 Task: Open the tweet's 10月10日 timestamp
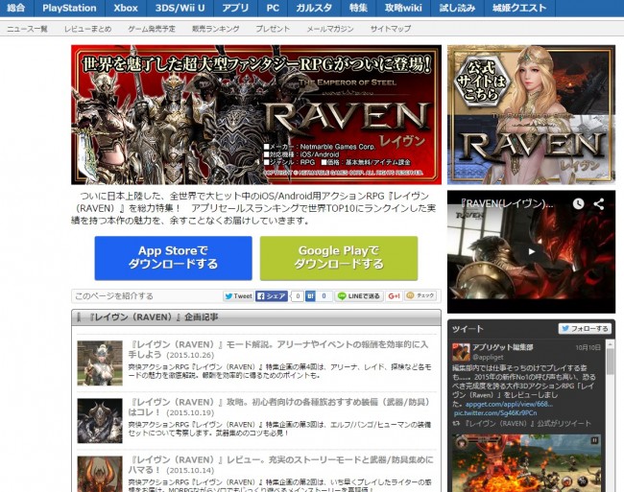click(588, 348)
